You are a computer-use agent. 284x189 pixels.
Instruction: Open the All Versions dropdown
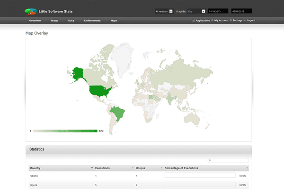coord(164,11)
